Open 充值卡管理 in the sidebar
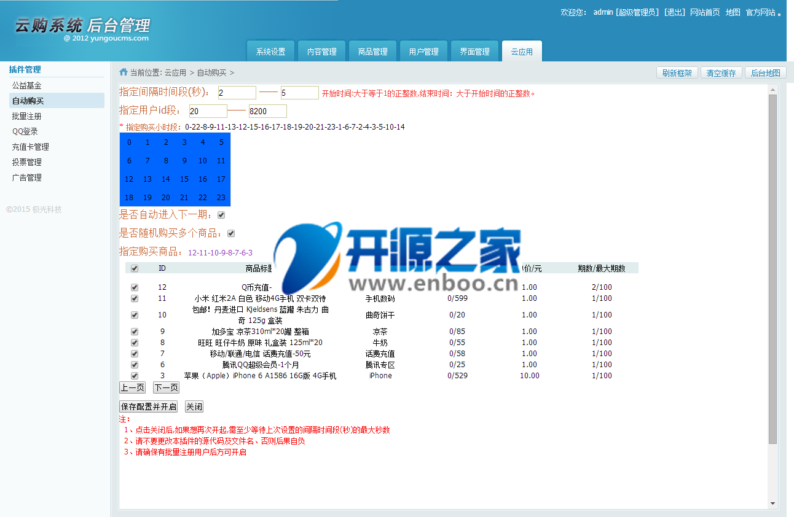This screenshot has width=794, height=517. click(x=31, y=147)
